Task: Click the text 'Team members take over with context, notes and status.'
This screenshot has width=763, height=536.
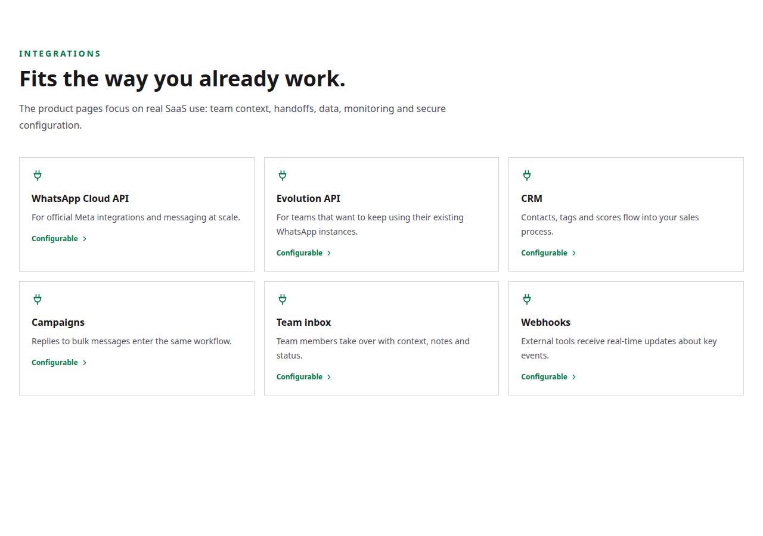Action: tap(373, 348)
